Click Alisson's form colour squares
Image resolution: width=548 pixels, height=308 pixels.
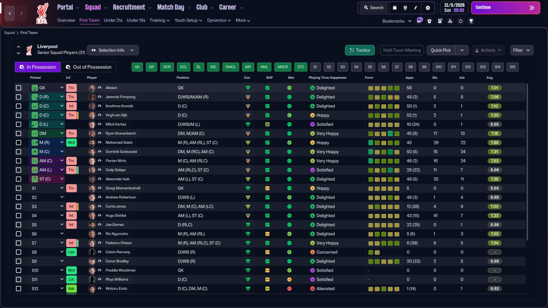(384, 88)
